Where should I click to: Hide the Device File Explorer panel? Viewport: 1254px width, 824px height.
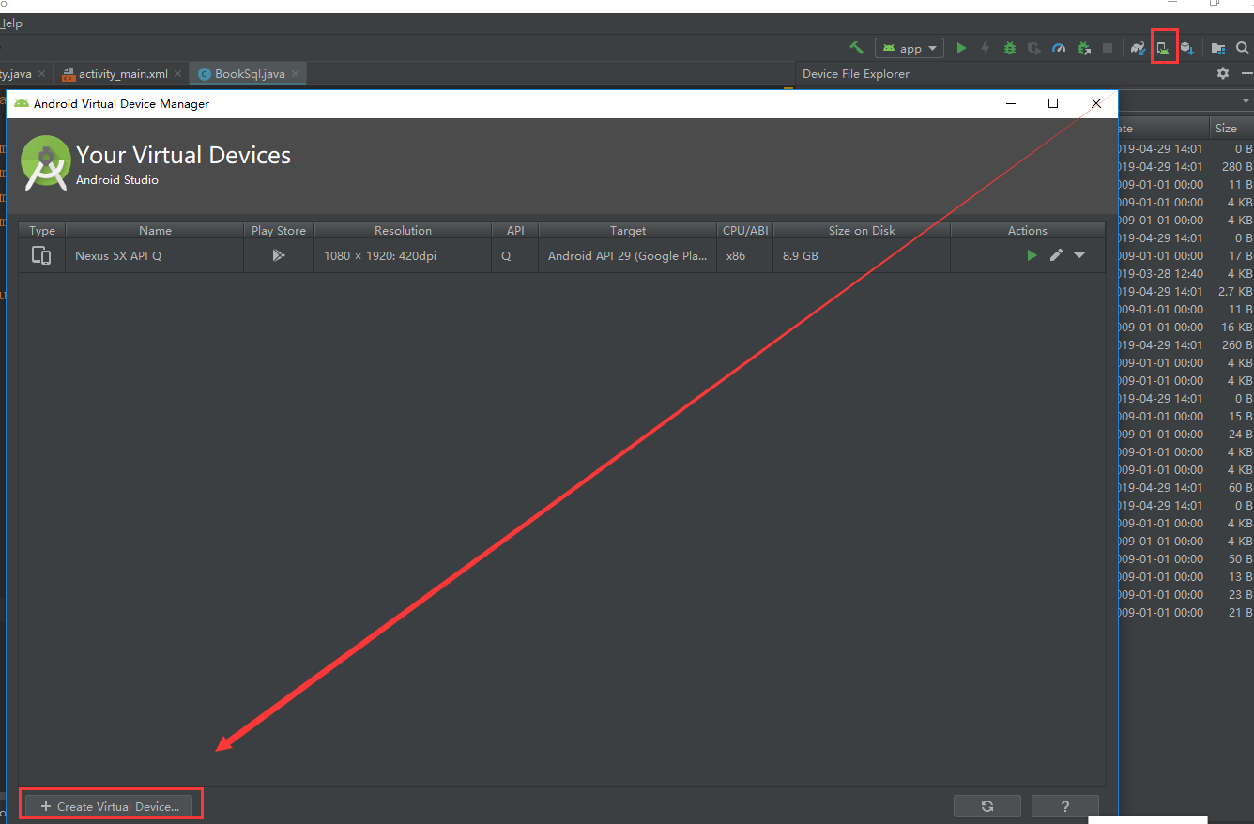(x=1246, y=73)
